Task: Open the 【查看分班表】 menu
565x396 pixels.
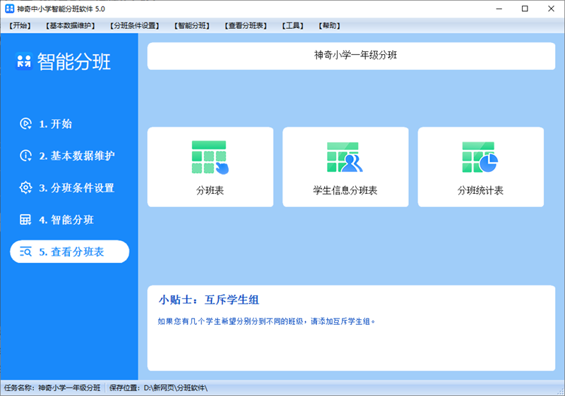Action: 246,25
